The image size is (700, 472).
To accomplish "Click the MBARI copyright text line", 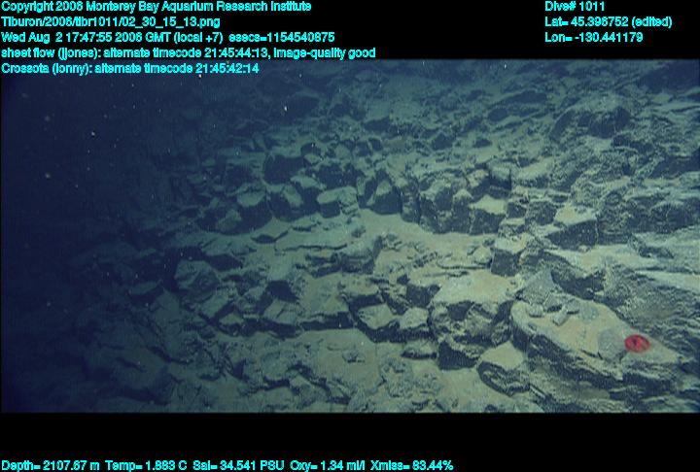I will pyautogui.click(x=156, y=6).
